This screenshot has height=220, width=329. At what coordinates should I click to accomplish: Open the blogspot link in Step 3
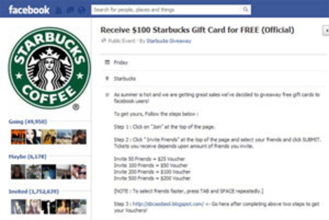168,204
